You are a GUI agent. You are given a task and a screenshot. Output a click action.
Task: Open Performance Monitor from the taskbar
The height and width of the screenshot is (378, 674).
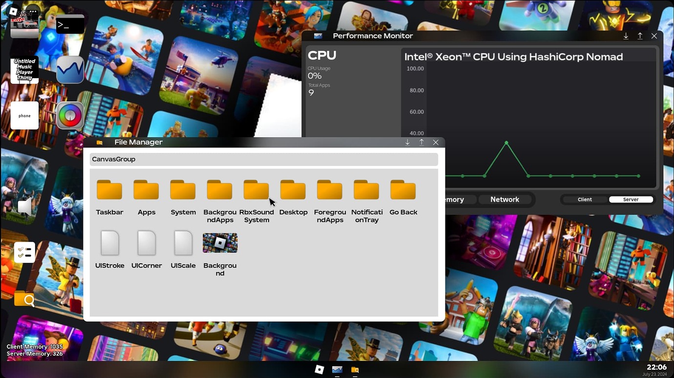(x=337, y=370)
